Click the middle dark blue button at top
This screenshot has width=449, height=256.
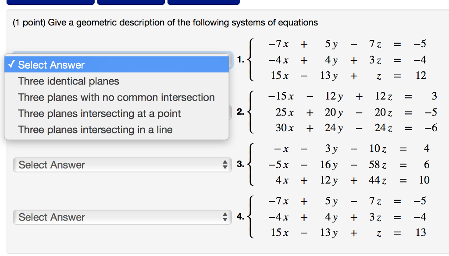click(x=131, y=2)
